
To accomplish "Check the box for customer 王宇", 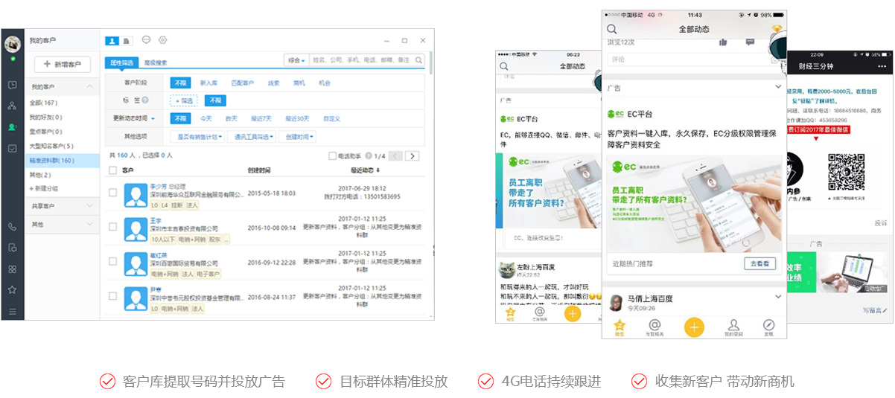I will point(112,228).
